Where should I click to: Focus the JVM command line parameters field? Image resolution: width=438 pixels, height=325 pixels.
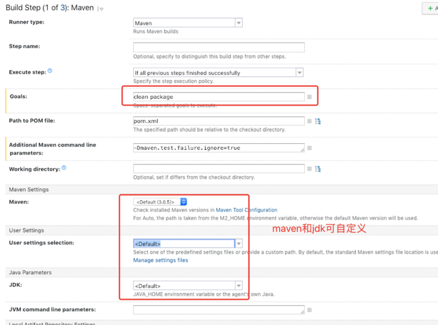[x=218, y=310]
